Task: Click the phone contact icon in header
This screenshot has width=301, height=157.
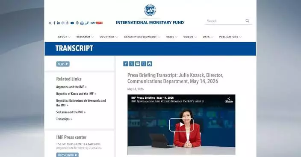Action: (87, 23)
